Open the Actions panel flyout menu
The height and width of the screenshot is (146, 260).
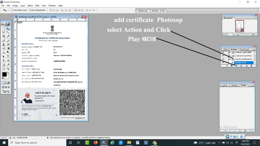coord(255,49)
